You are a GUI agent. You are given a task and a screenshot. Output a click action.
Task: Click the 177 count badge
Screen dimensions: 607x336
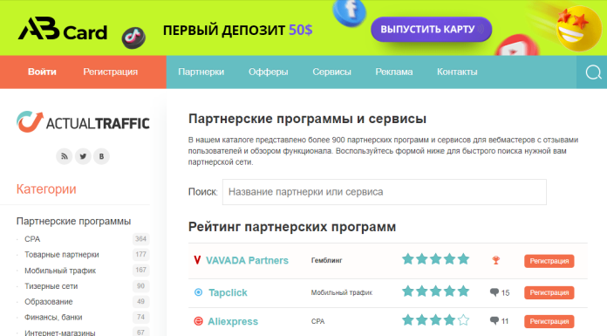[140, 254]
